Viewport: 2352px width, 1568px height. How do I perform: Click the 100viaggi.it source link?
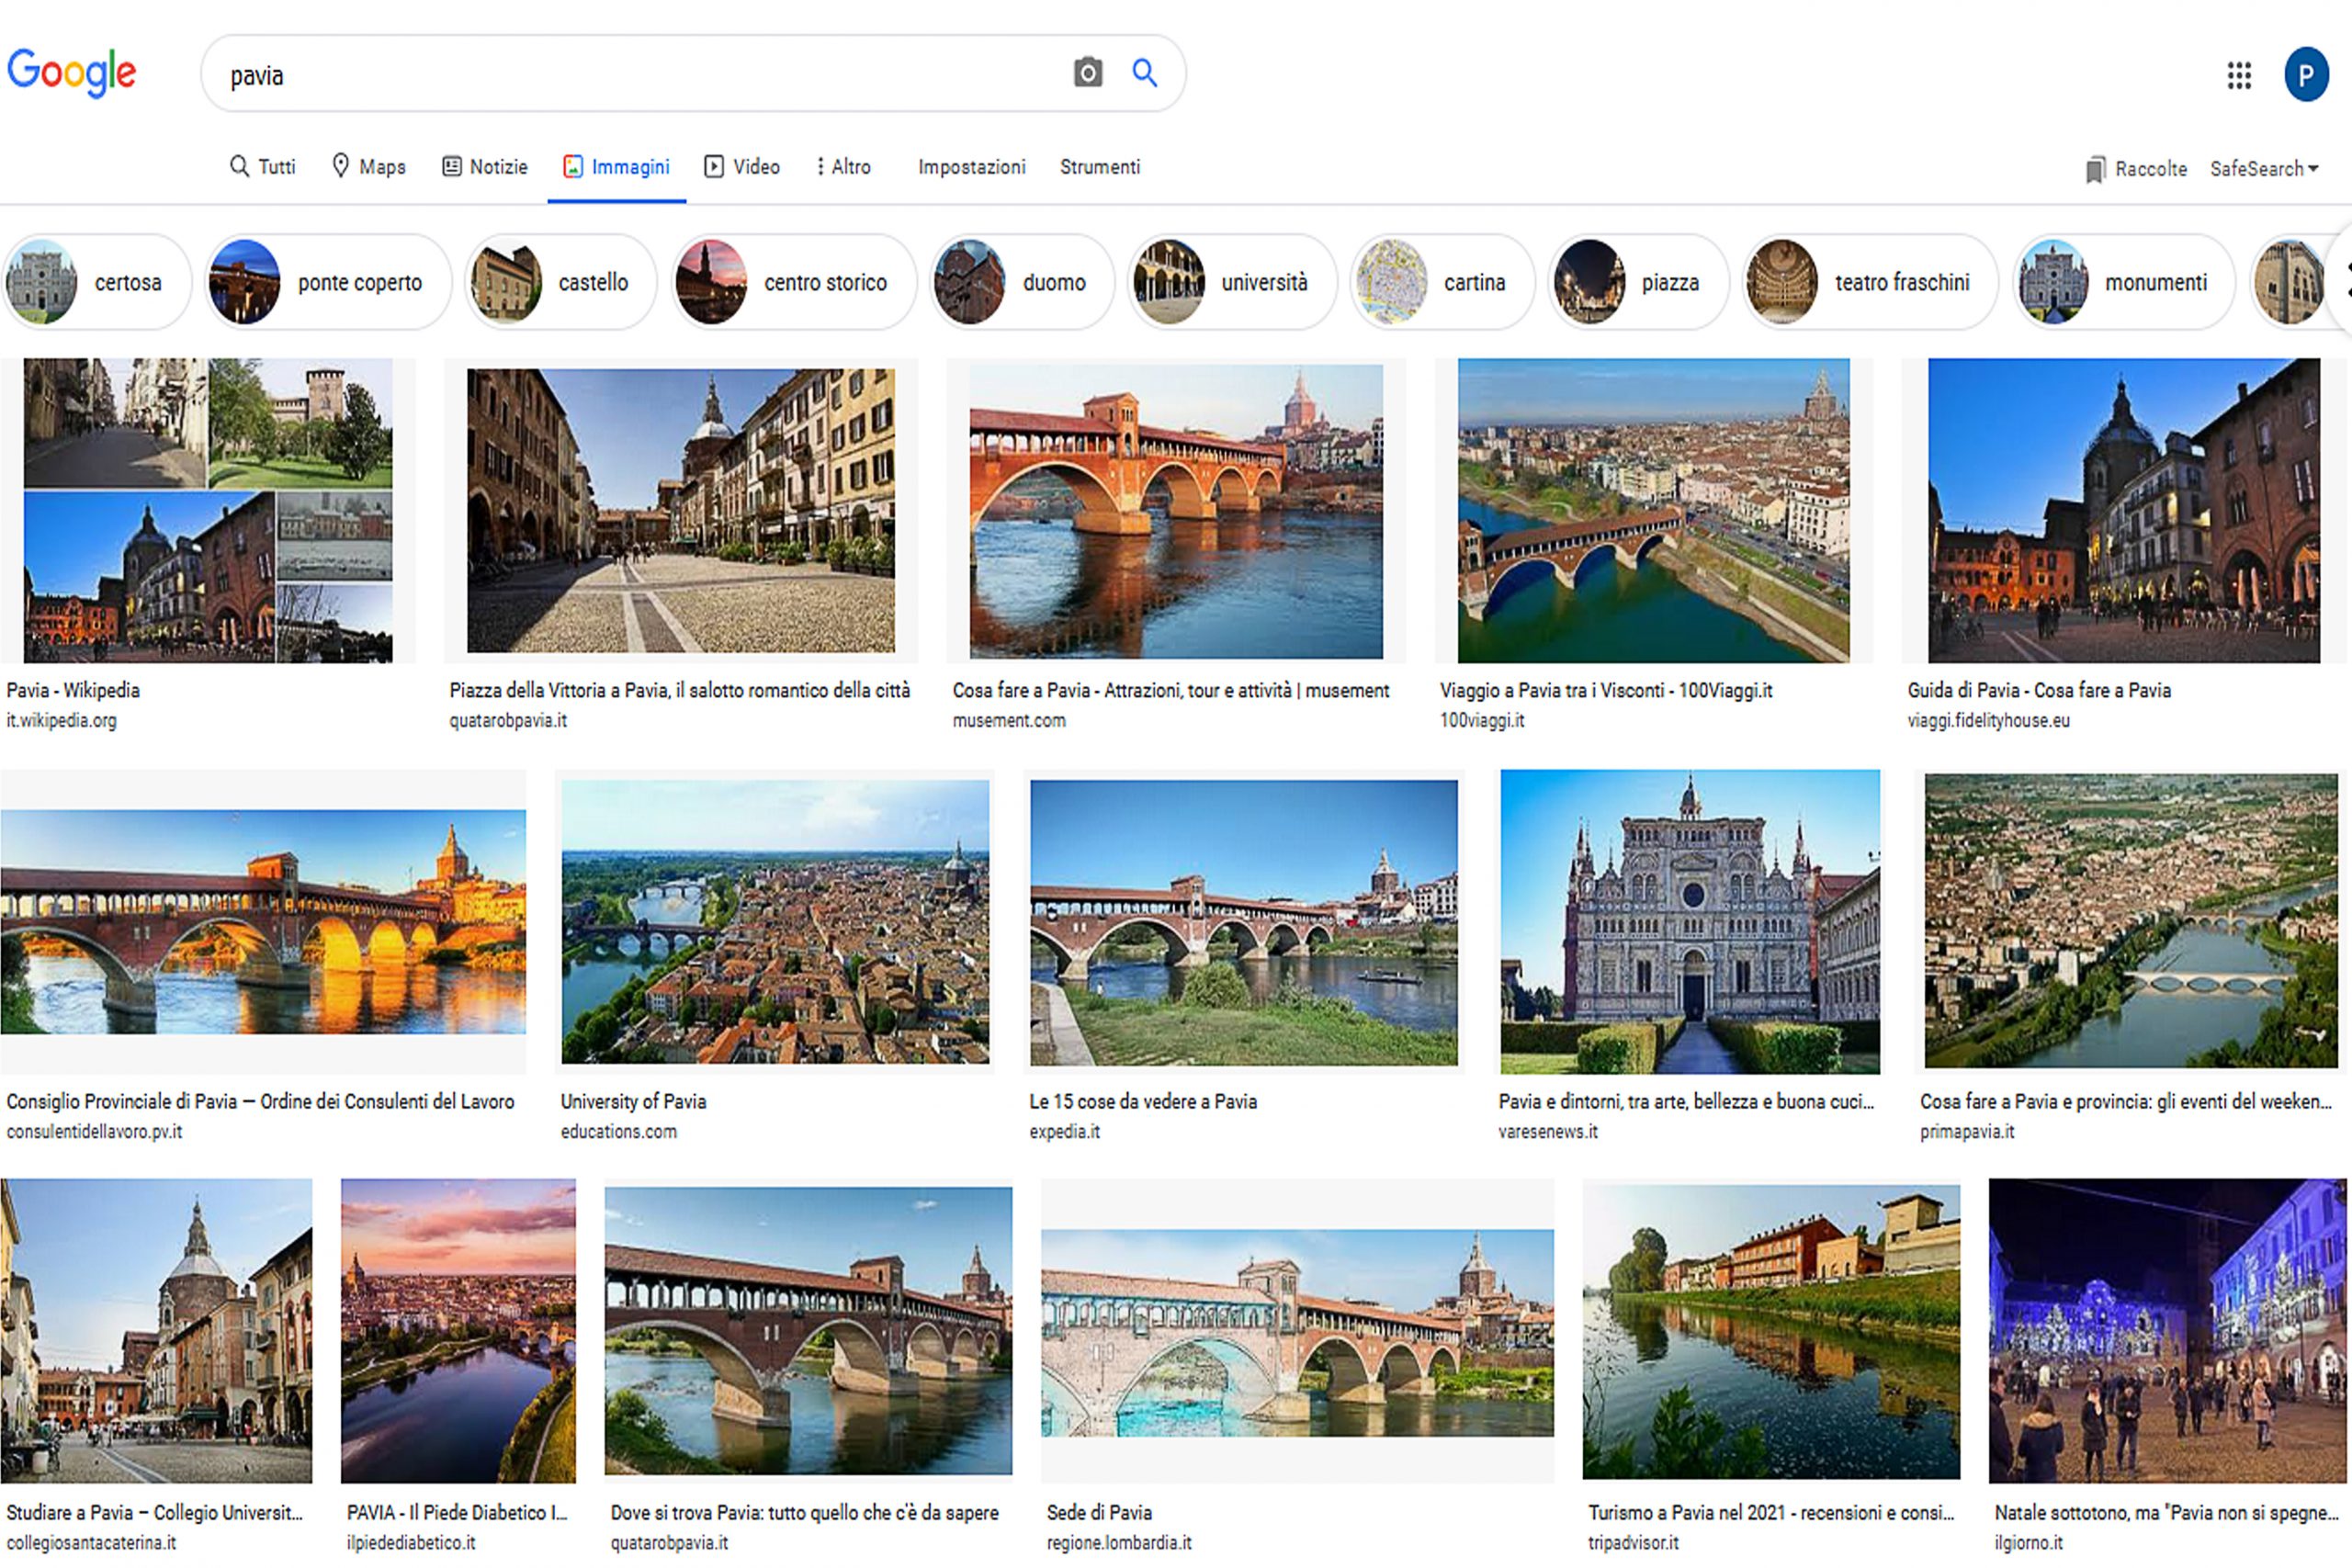pyautogui.click(x=1482, y=720)
